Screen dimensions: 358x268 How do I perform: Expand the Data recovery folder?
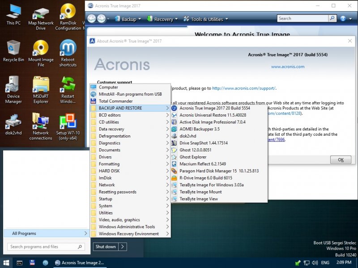pos(130,129)
